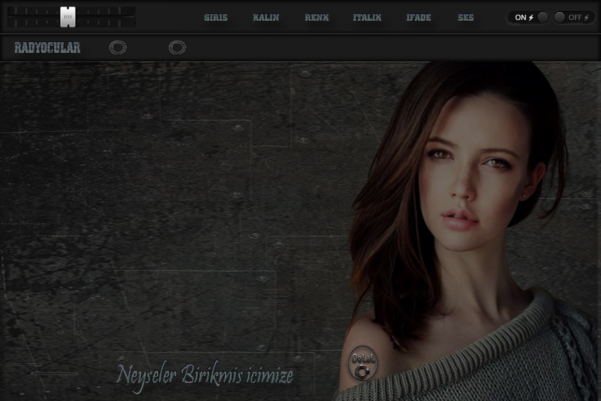Open the IFADE emoticon menu
This screenshot has height=401, width=601.
419,18
